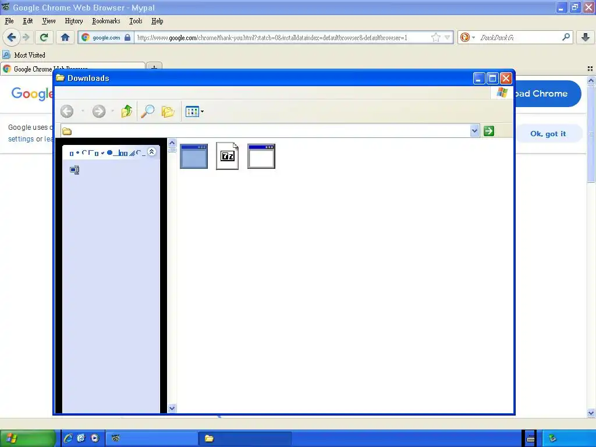This screenshot has width=596, height=447.
Task: Open the History menu in Mypal
Action: (x=74, y=21)
